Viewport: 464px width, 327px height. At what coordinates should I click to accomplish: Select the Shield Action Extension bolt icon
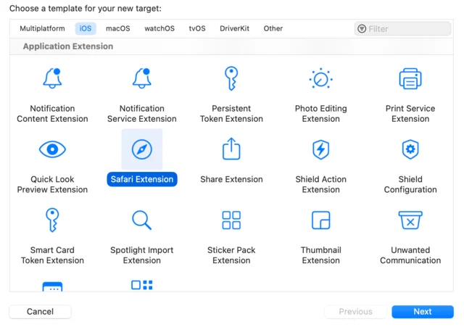(320, 149)
